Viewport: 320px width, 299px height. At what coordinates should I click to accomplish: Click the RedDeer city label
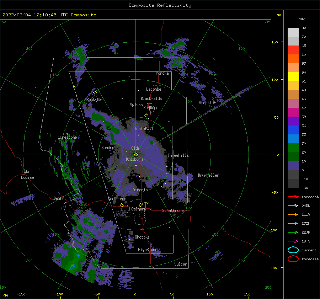[x=151, y=108]
